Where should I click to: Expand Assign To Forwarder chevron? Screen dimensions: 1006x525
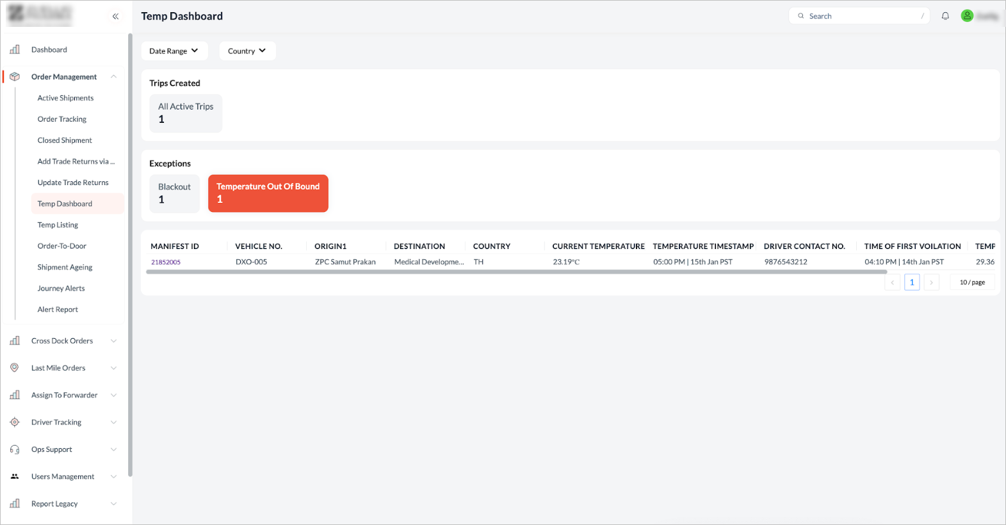click(113, 395)
